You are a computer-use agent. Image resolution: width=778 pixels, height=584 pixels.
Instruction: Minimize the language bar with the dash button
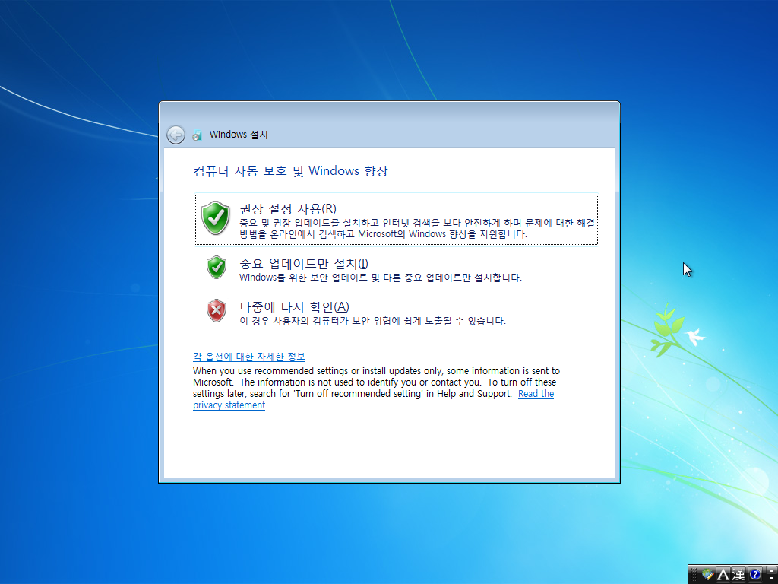tap(772, 570)
